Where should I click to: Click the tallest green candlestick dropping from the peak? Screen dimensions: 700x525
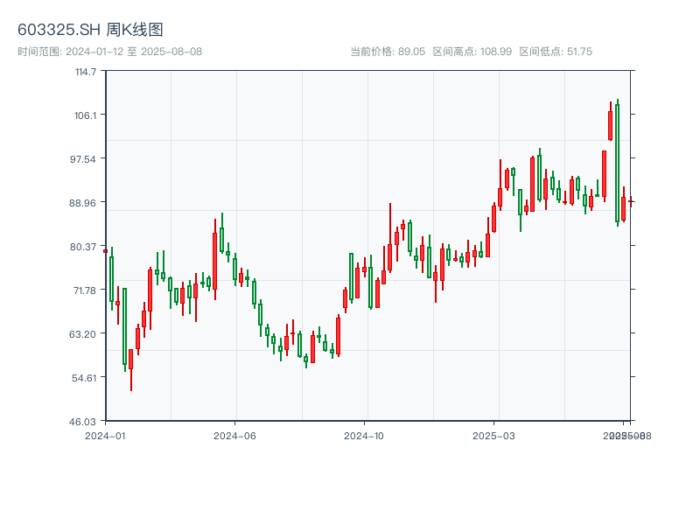point(618,163)
